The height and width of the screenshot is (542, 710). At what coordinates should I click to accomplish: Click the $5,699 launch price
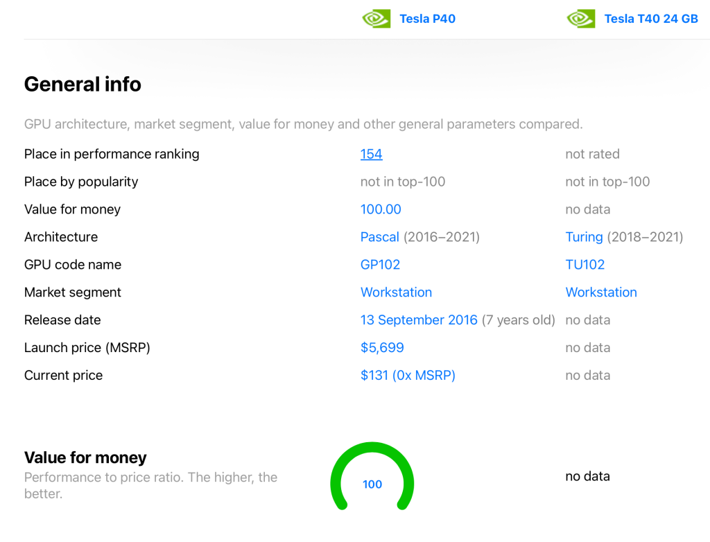tap(382, 348)
